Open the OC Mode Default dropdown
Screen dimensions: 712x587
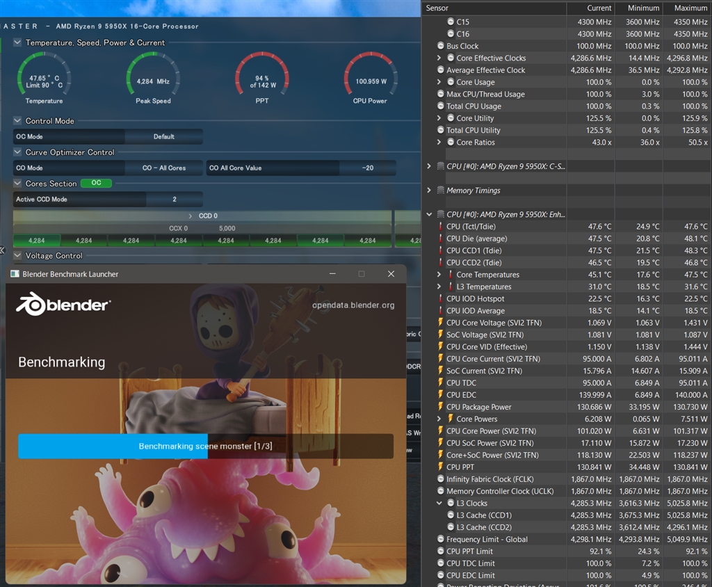pos(163,136)
